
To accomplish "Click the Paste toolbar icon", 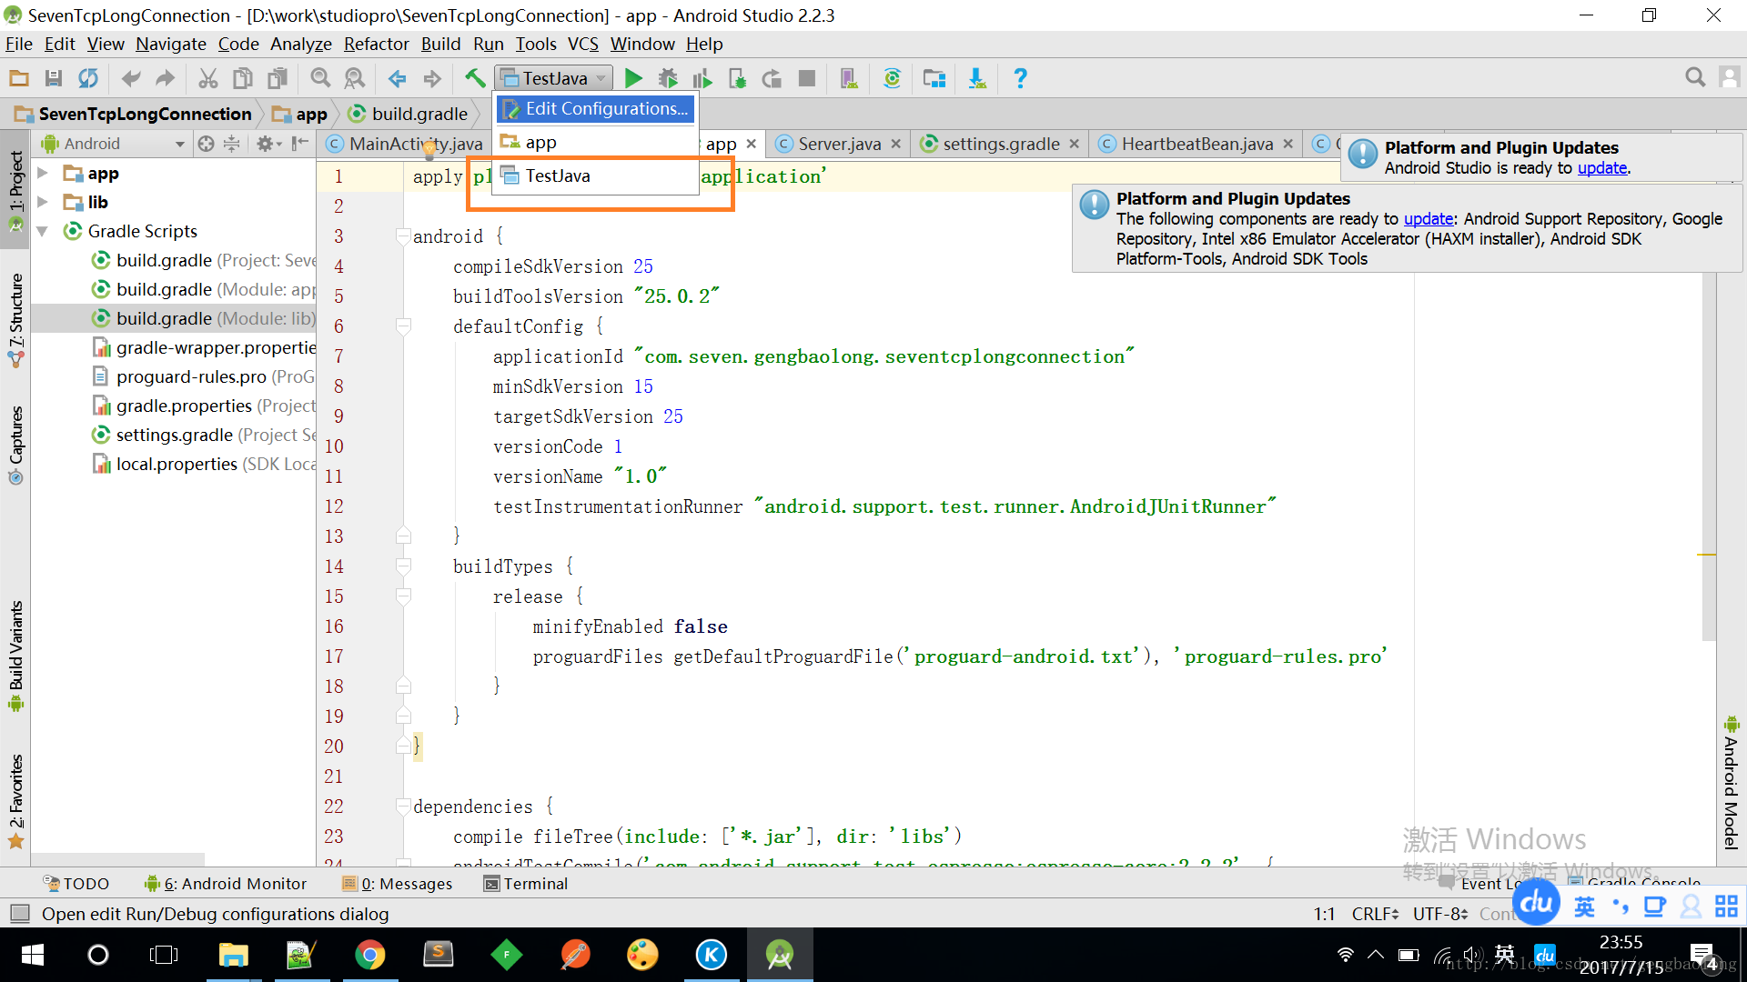I will coord(278,79).
